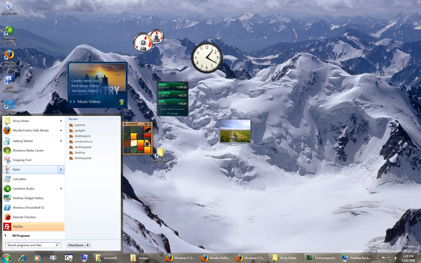Open Camtasia Studio 5 desktop shortcut
421x263 pixels.
click(9, 35)
